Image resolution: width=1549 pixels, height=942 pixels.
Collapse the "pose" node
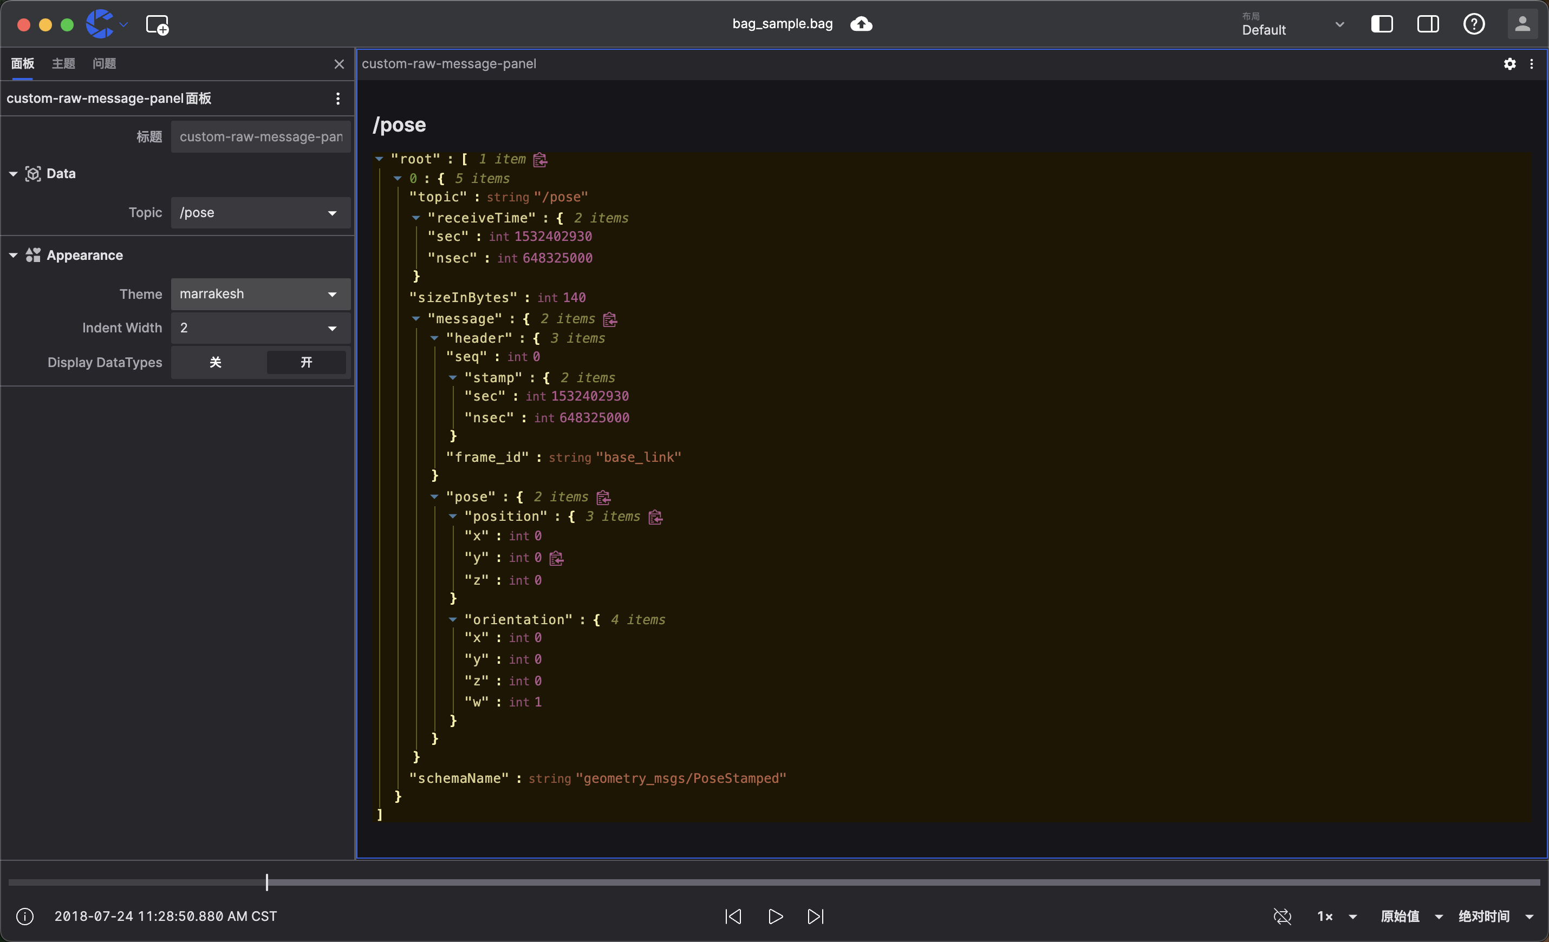[434, 497]
